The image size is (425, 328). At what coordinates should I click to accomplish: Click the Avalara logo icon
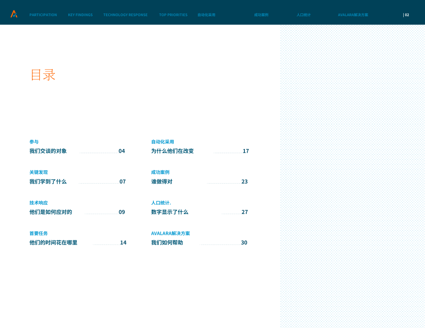click(x=14, y=14)
